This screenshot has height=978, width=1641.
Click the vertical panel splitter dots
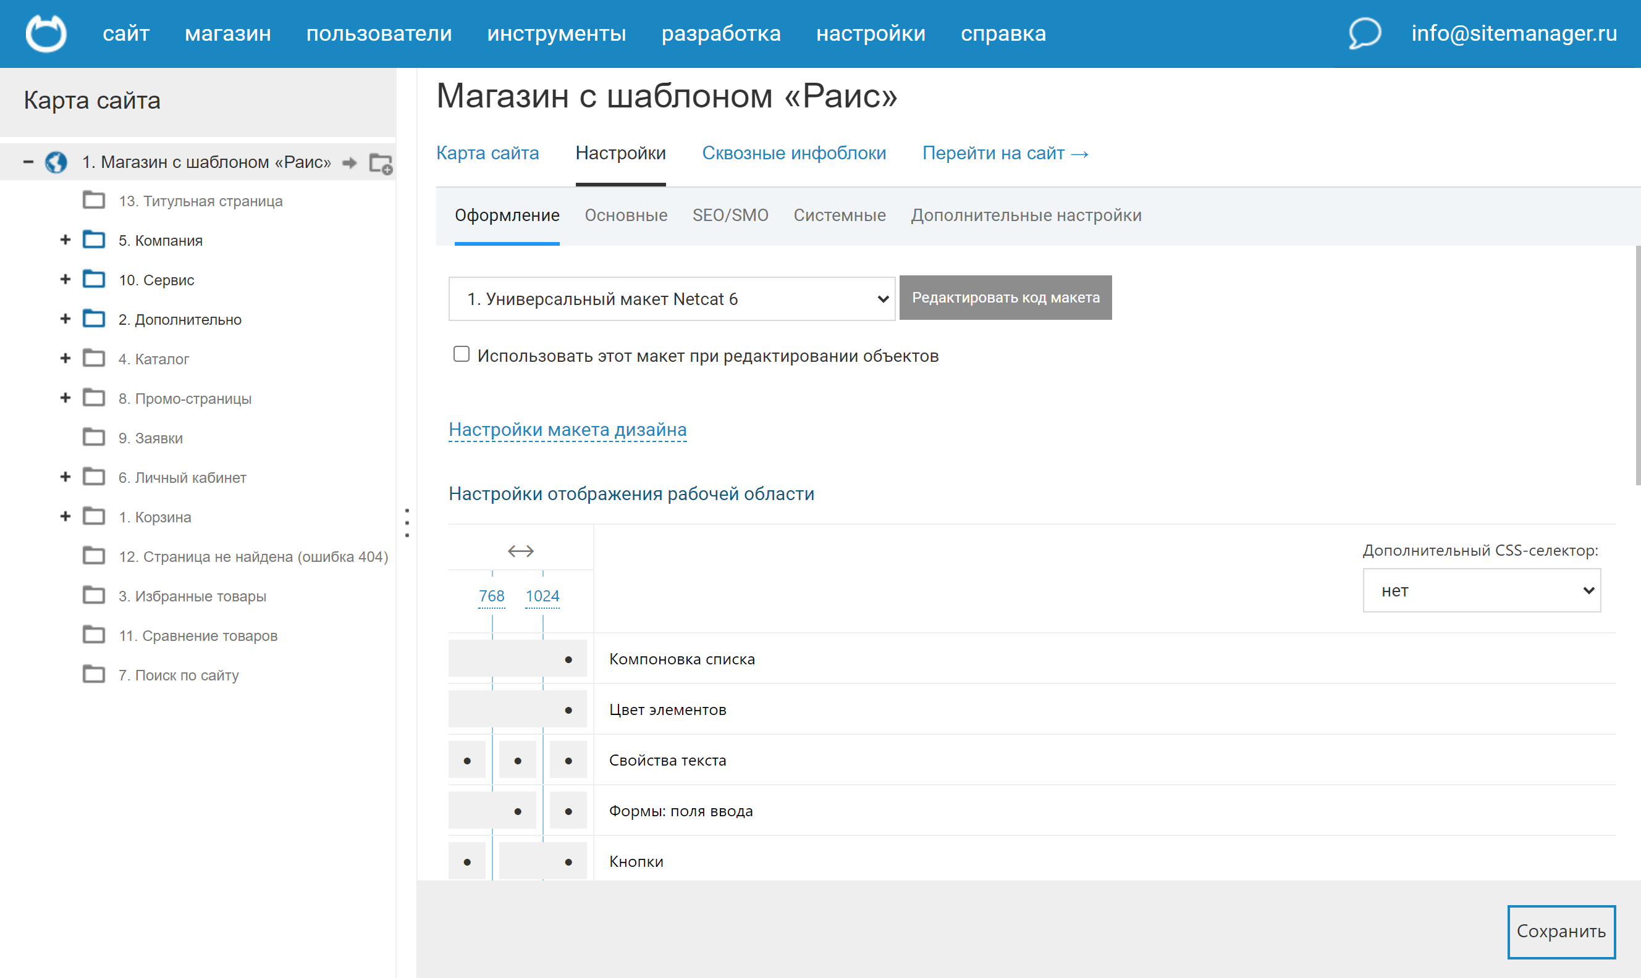(407, 522)
